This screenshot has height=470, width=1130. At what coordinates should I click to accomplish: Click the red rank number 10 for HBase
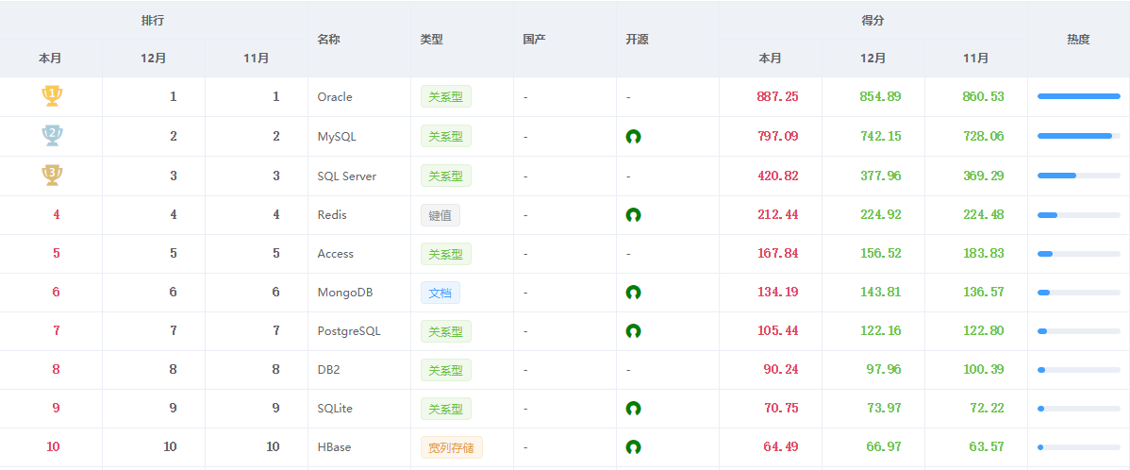(x=54, y=447)
